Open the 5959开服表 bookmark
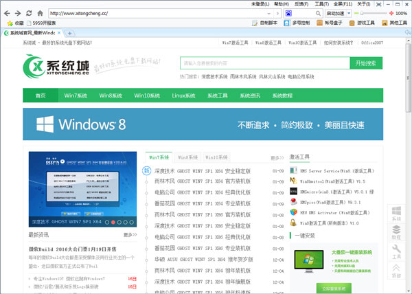This screenshot has height=294, width=412. (x=41, y=23)
